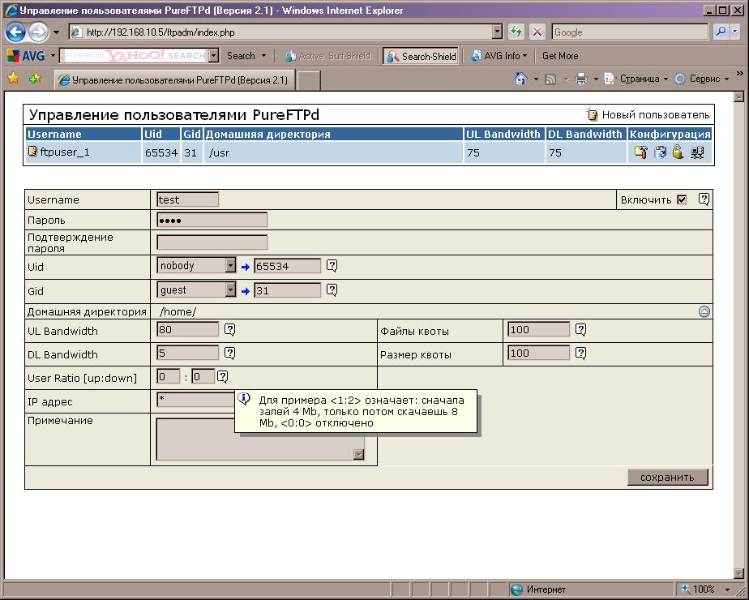Screen dimensions: 749x600
Task: Click the сохранить button
Action: coord(667,477)
